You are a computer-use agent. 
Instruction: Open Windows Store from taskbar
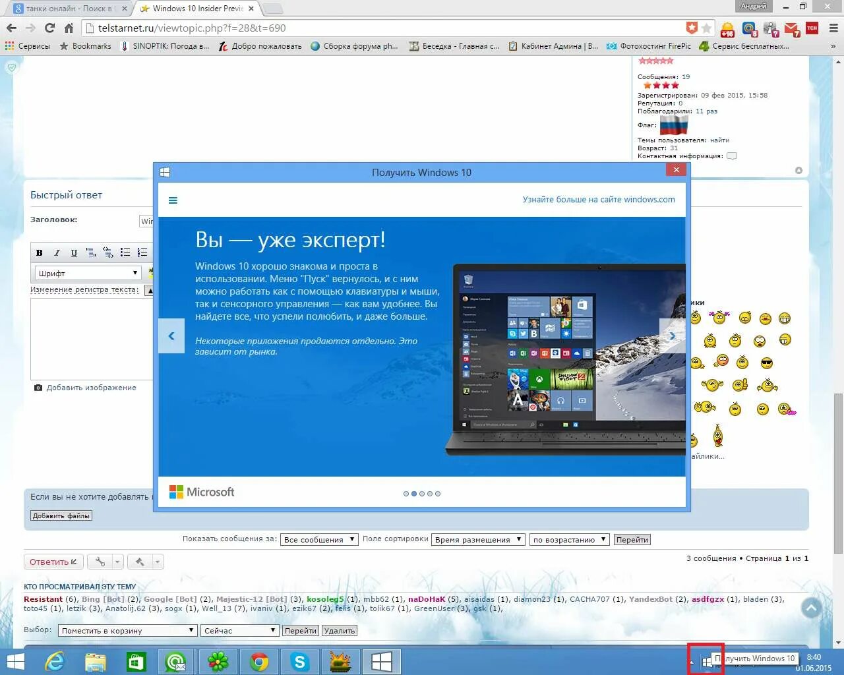136,662
